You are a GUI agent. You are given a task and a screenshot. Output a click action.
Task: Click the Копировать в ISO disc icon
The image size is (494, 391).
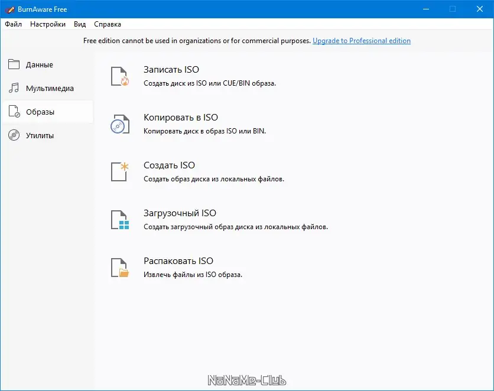120,123
